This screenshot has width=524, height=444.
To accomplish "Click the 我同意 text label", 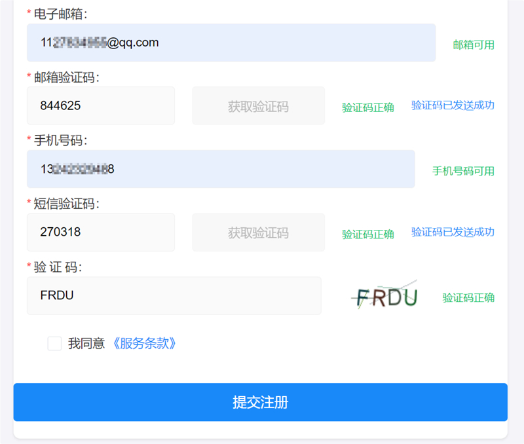I will tap(86, 343).
